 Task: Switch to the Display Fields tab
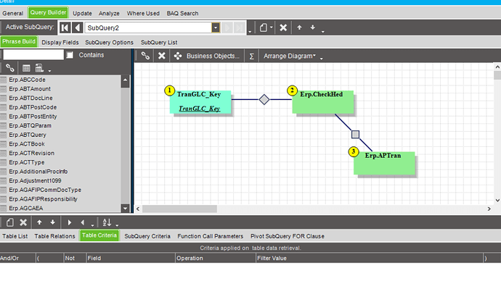point(60,43)
